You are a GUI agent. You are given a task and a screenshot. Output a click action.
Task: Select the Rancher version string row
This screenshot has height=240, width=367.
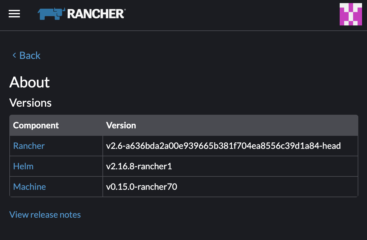pos(224,146)
